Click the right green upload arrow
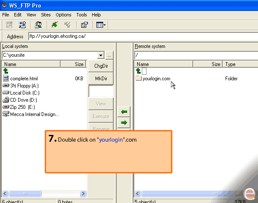Viewport: 258px width, 203px height. coord(124,123)
